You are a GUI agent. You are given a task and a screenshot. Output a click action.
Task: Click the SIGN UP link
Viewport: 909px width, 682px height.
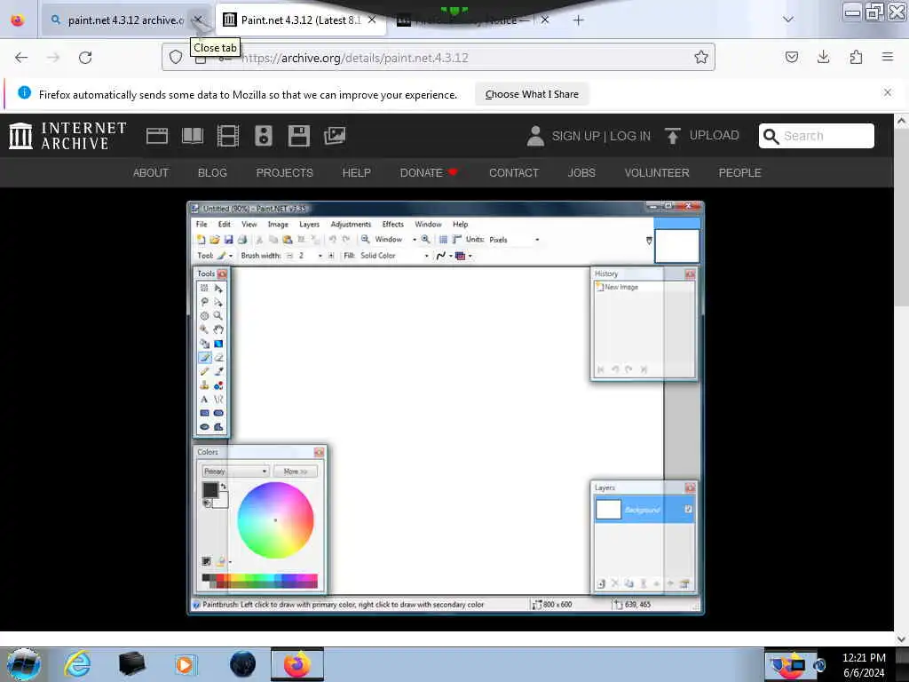tap(575, 136)
